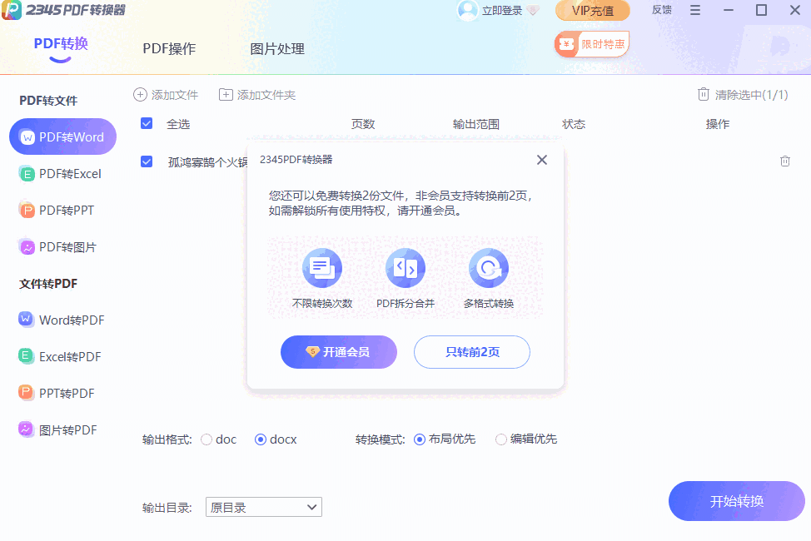Viewport: 811px width, 541px height.
Task: Click the PPT转PDF sidebar icon
Action: tap(27, 393)
